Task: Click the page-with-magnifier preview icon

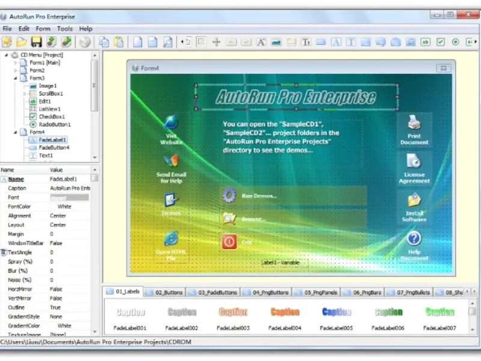Action: (168, 42)
